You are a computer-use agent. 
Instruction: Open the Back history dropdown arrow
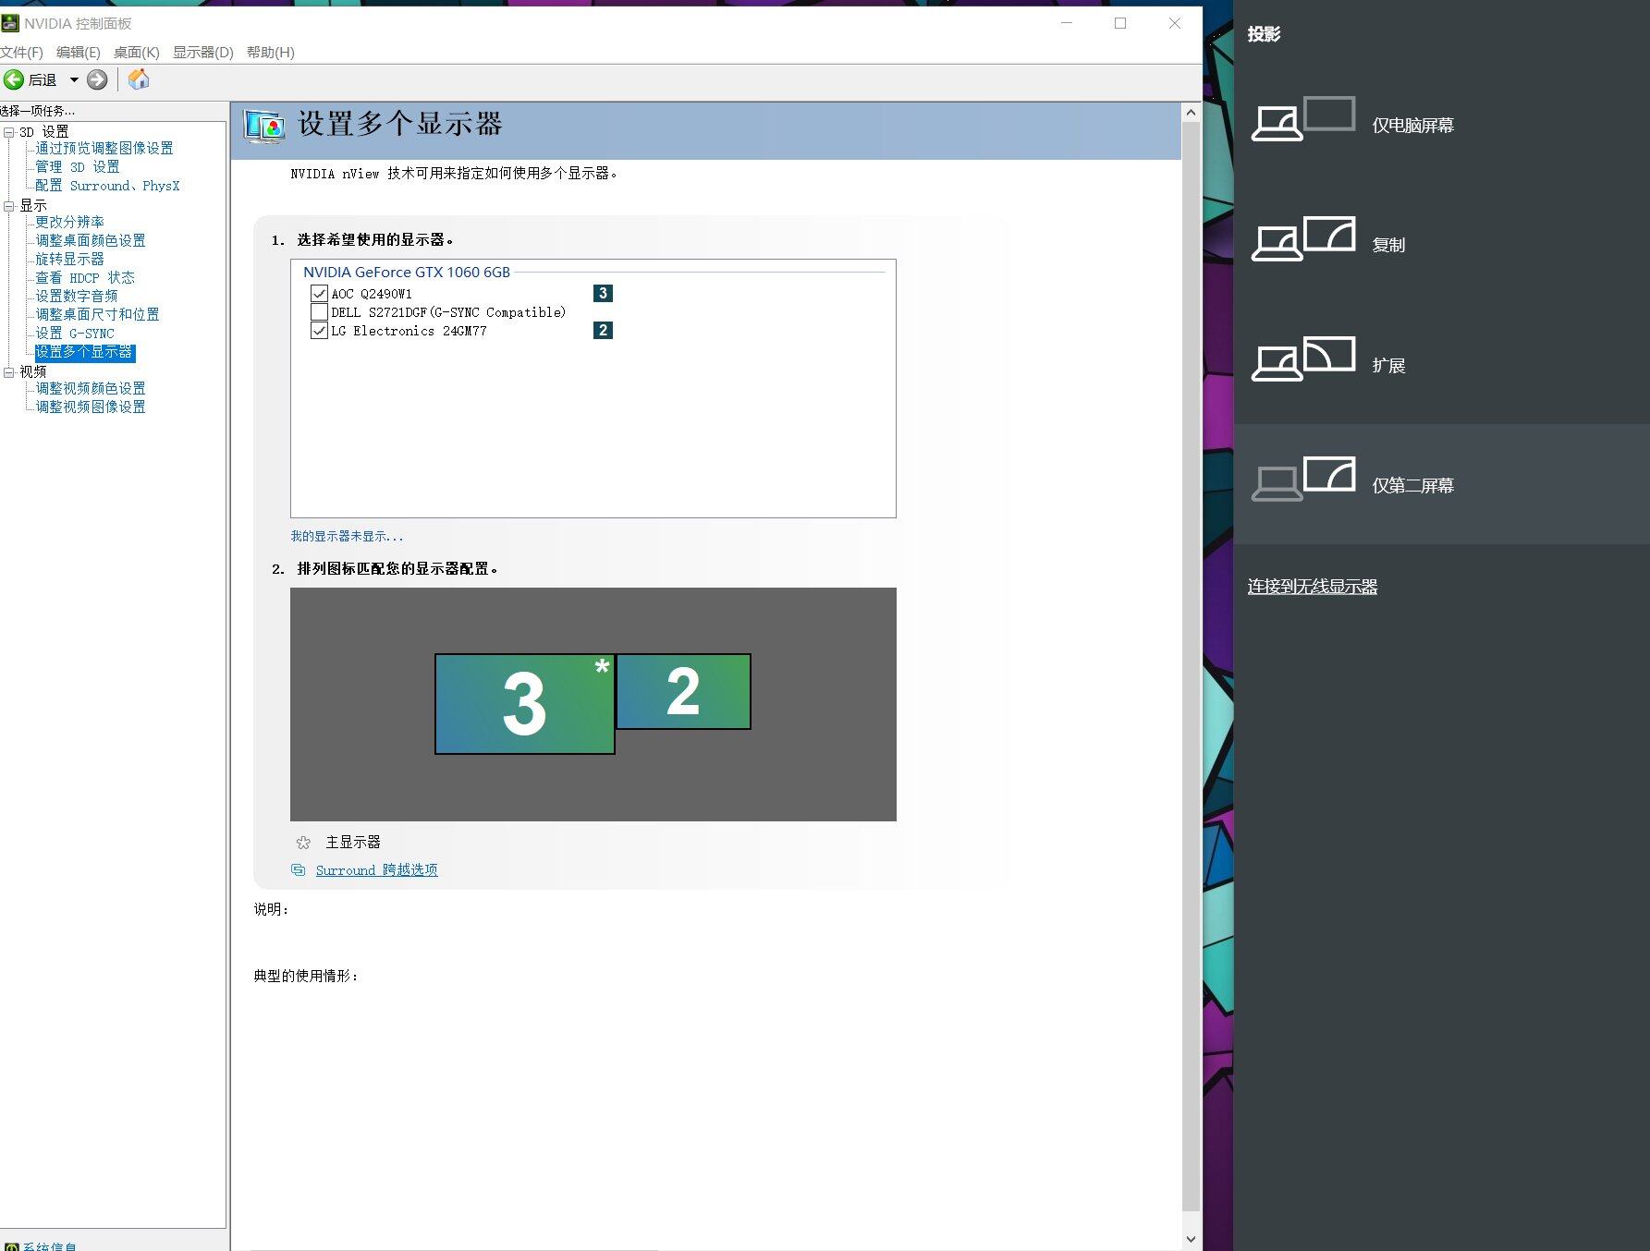(74, 79)
